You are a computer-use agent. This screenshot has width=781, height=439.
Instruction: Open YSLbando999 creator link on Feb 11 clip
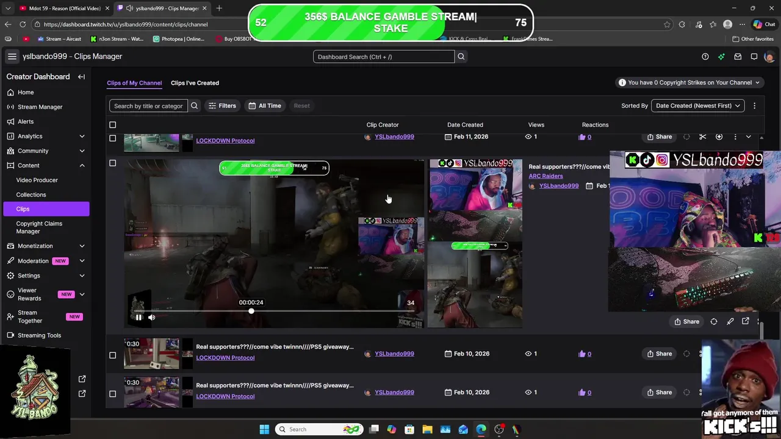(394, 137)
